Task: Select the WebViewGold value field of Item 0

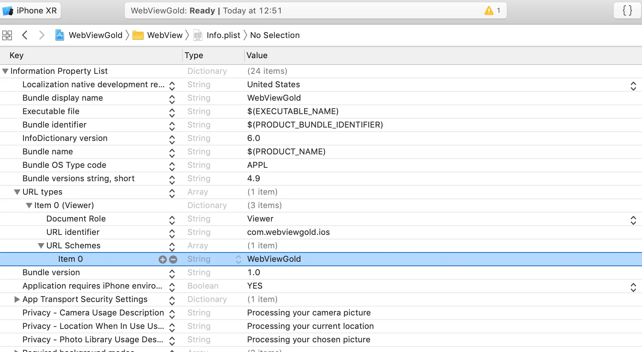Action: (x=274, y=259)
